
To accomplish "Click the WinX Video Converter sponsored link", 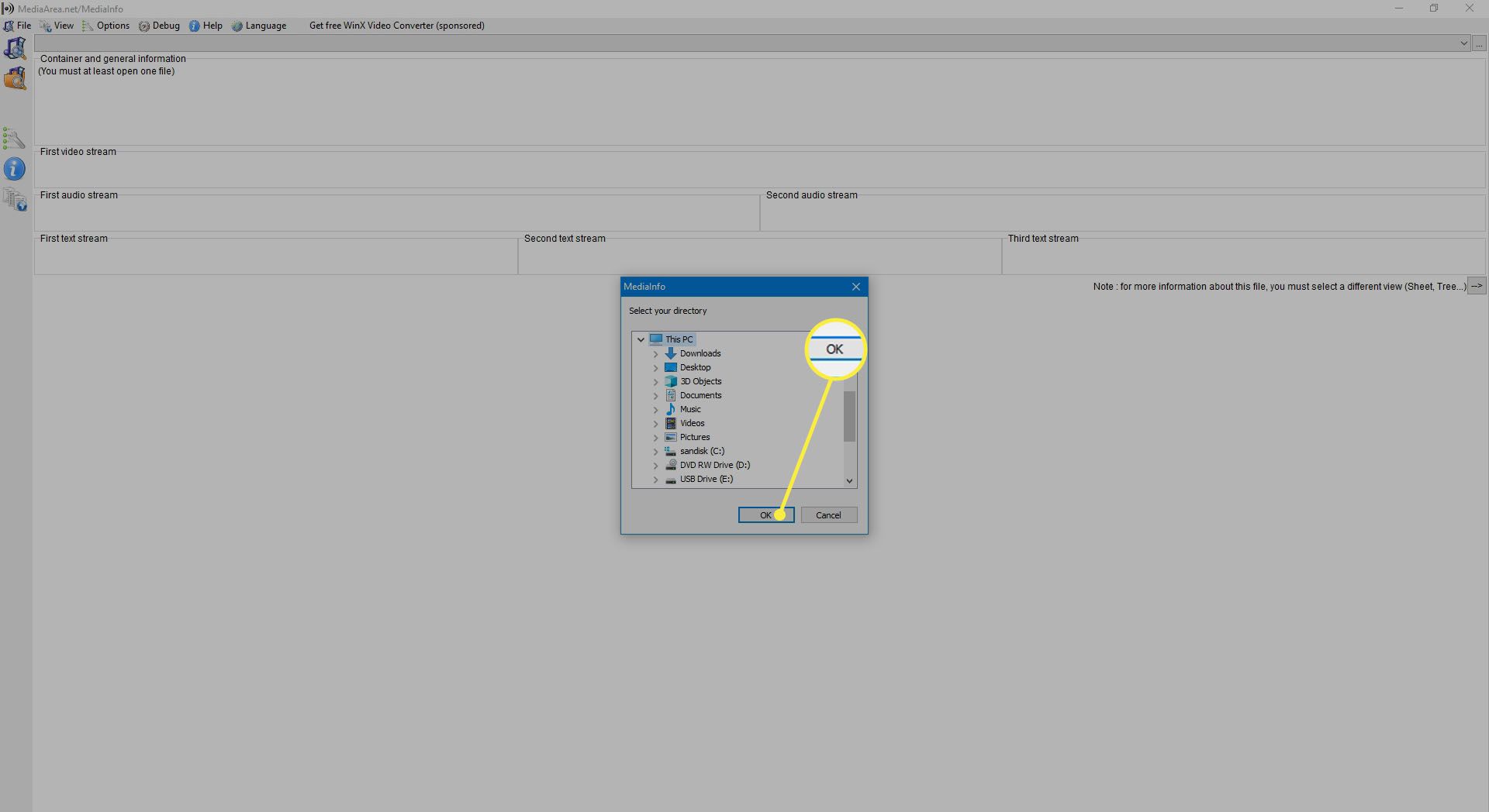I will pos(397,26).
